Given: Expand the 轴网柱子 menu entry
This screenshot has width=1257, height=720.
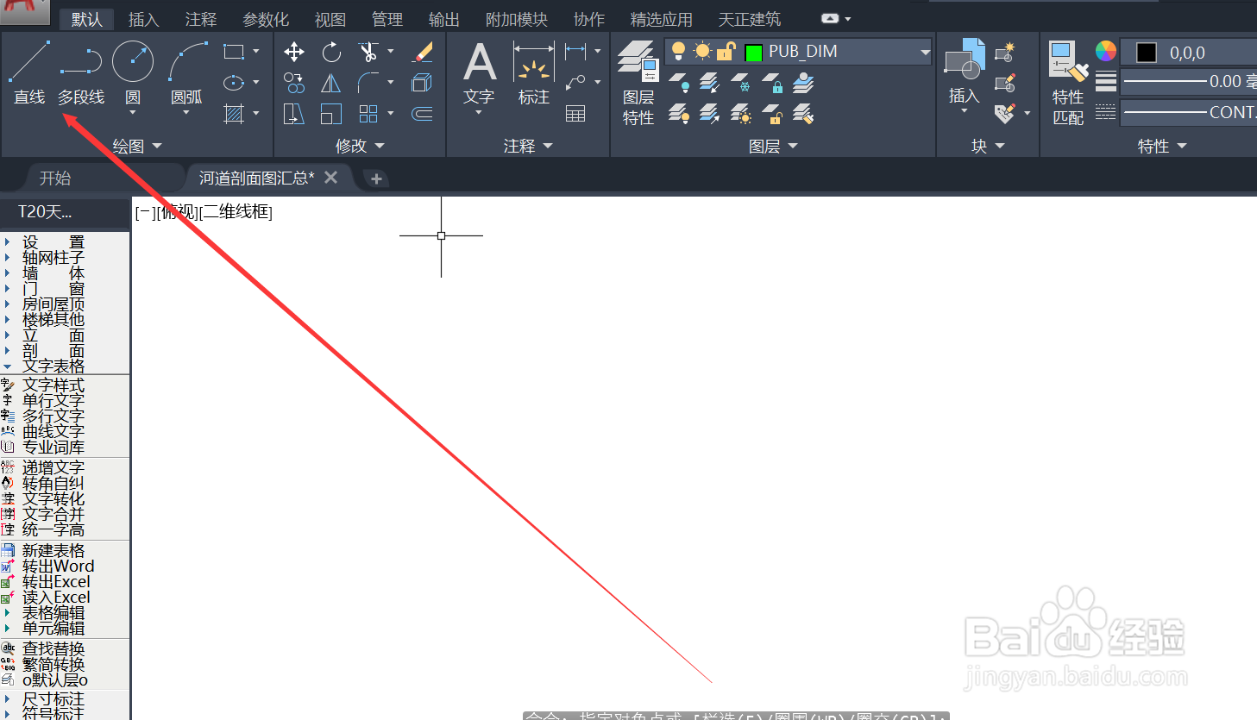Looking at the screenshot, I should [x=53, y=258].
